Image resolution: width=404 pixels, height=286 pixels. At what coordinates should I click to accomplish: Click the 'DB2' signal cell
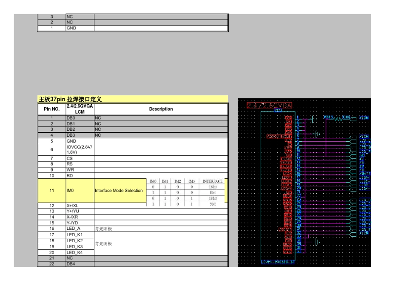pos(80,129)
